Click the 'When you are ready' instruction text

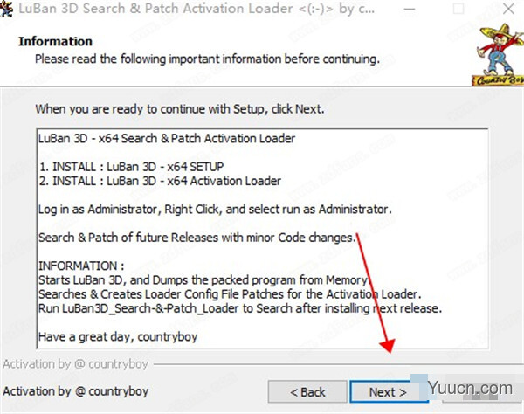[179, 109]
